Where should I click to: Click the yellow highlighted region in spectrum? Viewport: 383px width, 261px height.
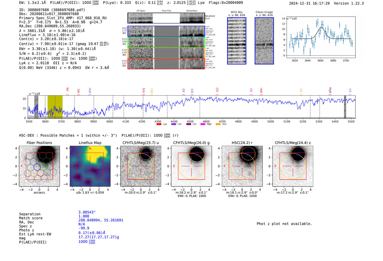click(55, 107)
